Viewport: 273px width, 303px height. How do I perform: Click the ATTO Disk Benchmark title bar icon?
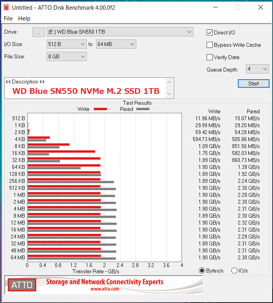[6, 7]
